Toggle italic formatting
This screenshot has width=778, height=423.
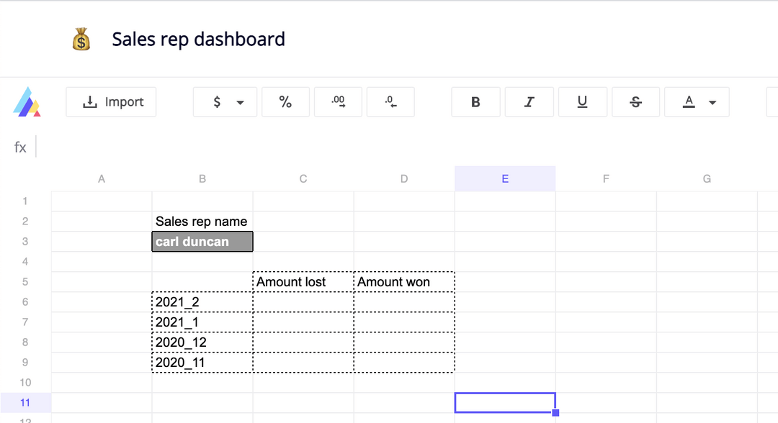[529, 101]
